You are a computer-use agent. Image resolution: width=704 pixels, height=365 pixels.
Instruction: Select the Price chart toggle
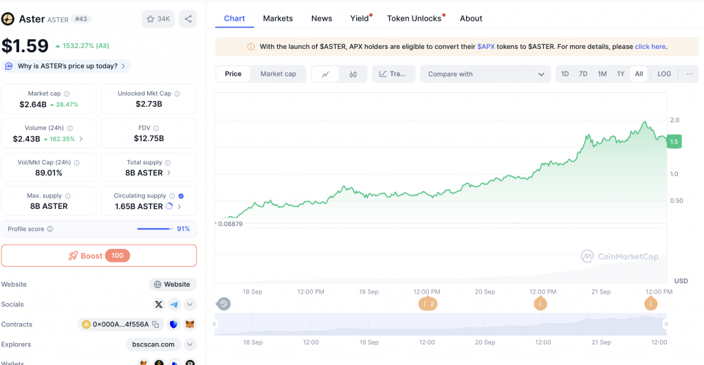(x=233, y=74)
